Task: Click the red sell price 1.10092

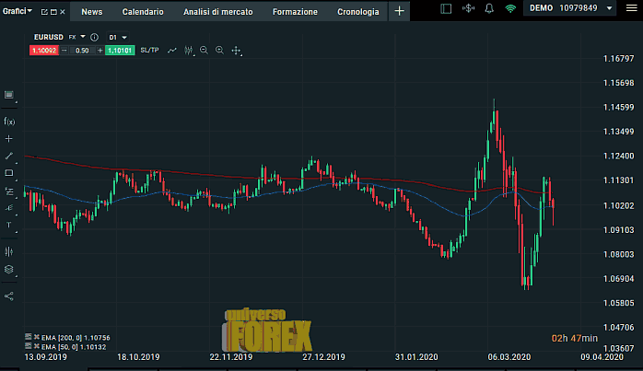Action: [44, 51]
